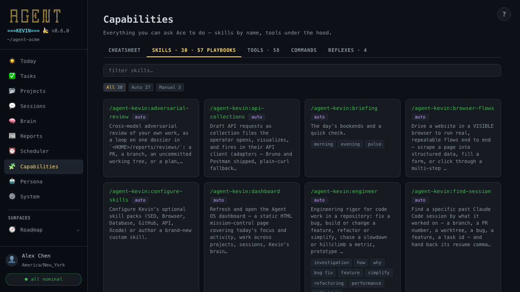Image resolution: width=520 pixels, height=292 pixels.
Task: Click the Tasks checkmark icon
Action: 12,76
